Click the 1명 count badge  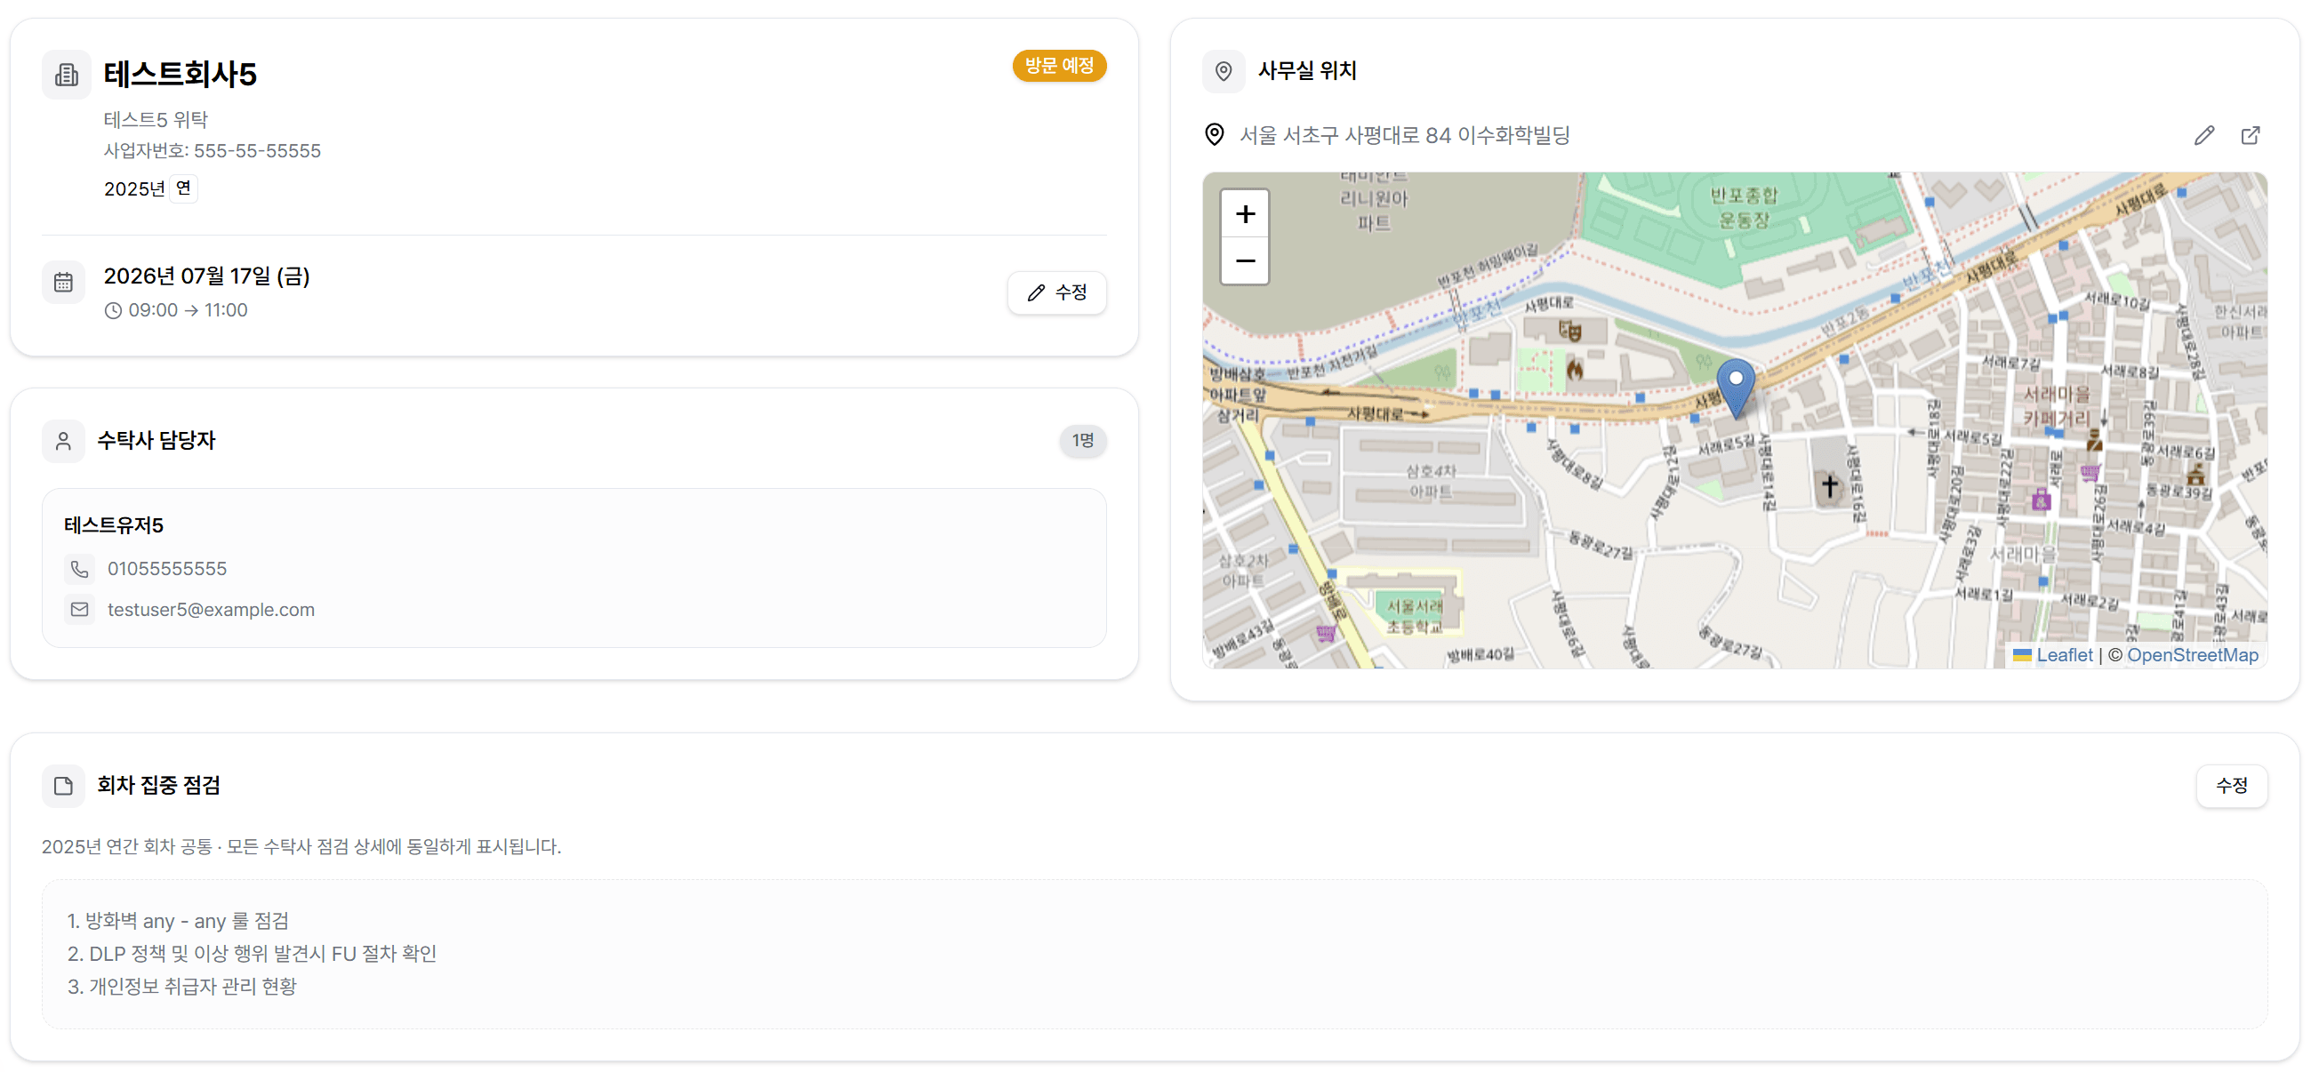click(1083, 441)
